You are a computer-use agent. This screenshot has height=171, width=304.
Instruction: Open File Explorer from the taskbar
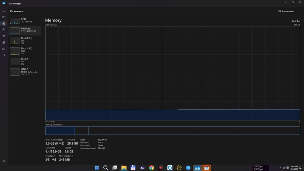pos(124,168)
